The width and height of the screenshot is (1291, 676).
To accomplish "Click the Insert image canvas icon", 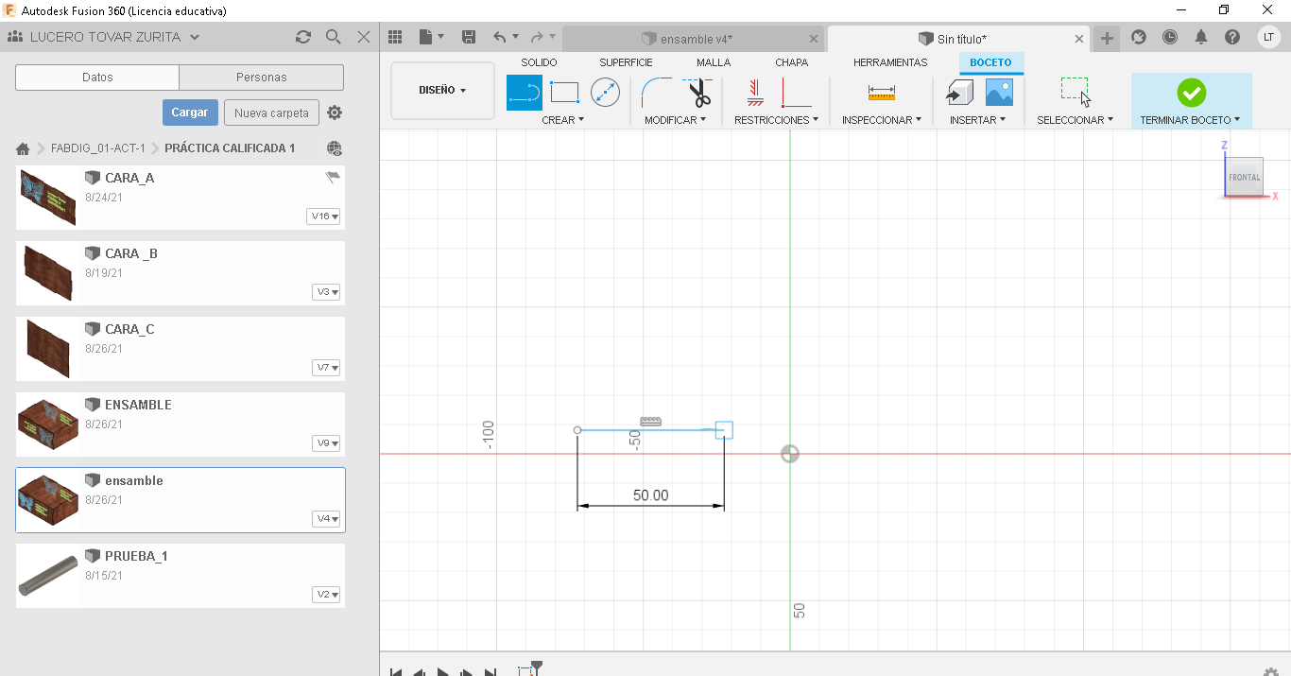I will (x=999, y=92).
